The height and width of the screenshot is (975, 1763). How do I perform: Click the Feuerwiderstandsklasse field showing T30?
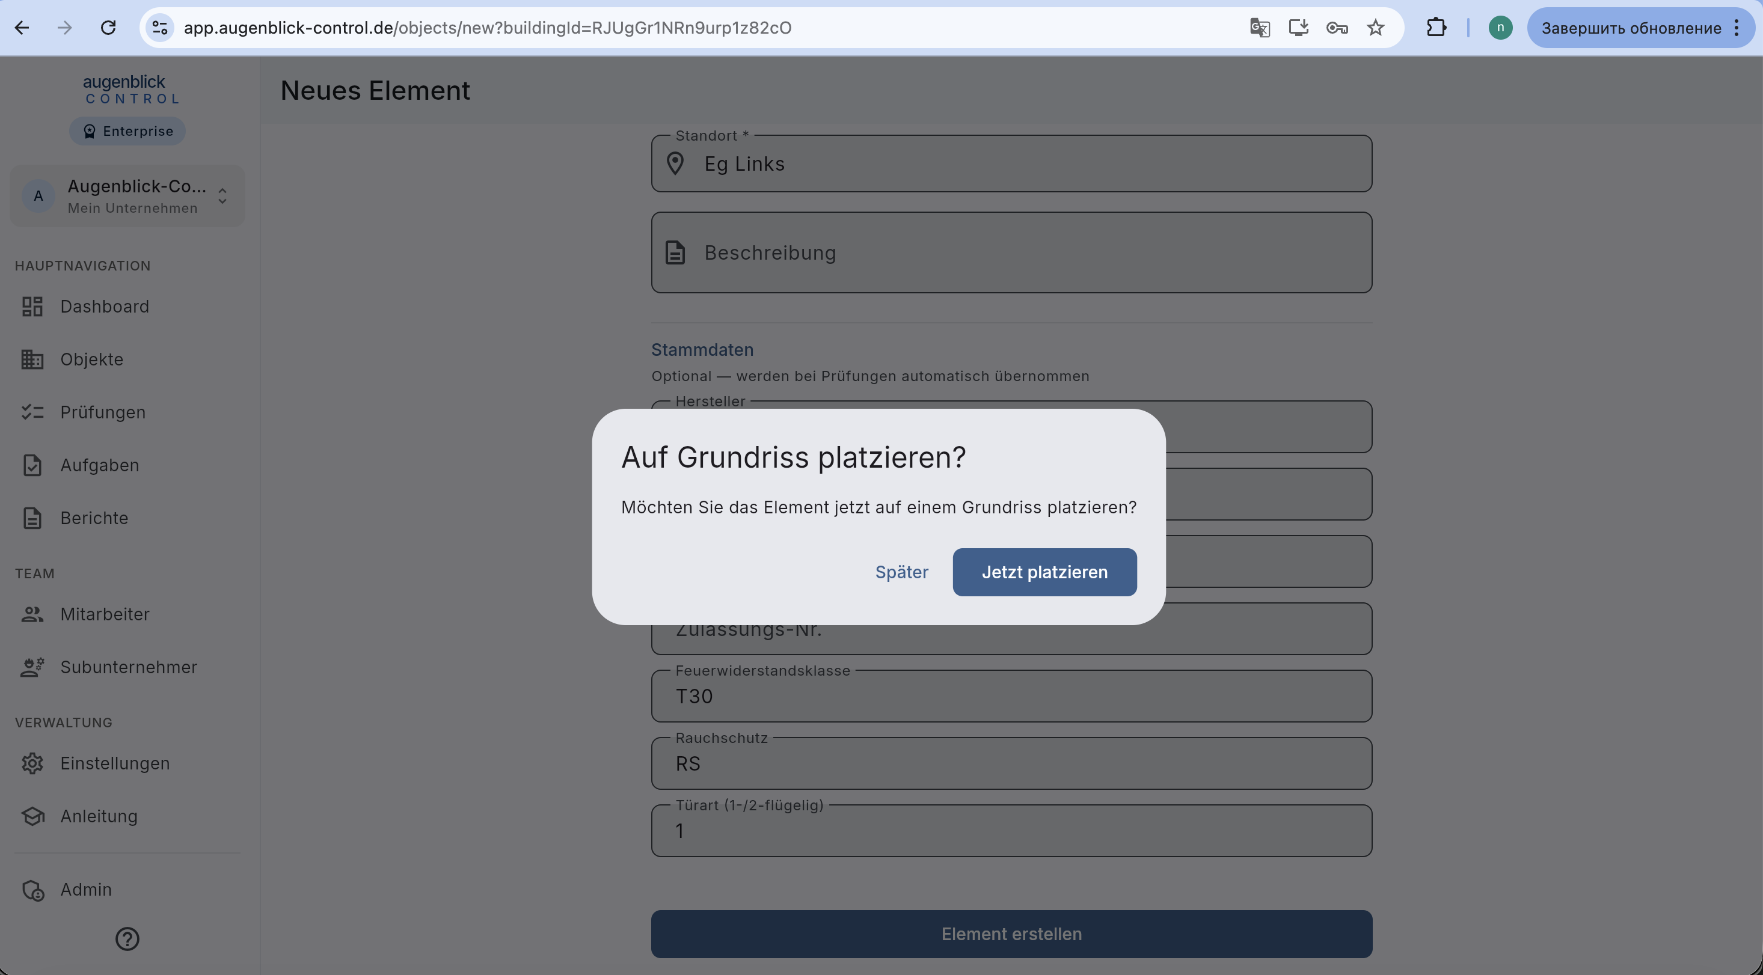(1011, 696)
